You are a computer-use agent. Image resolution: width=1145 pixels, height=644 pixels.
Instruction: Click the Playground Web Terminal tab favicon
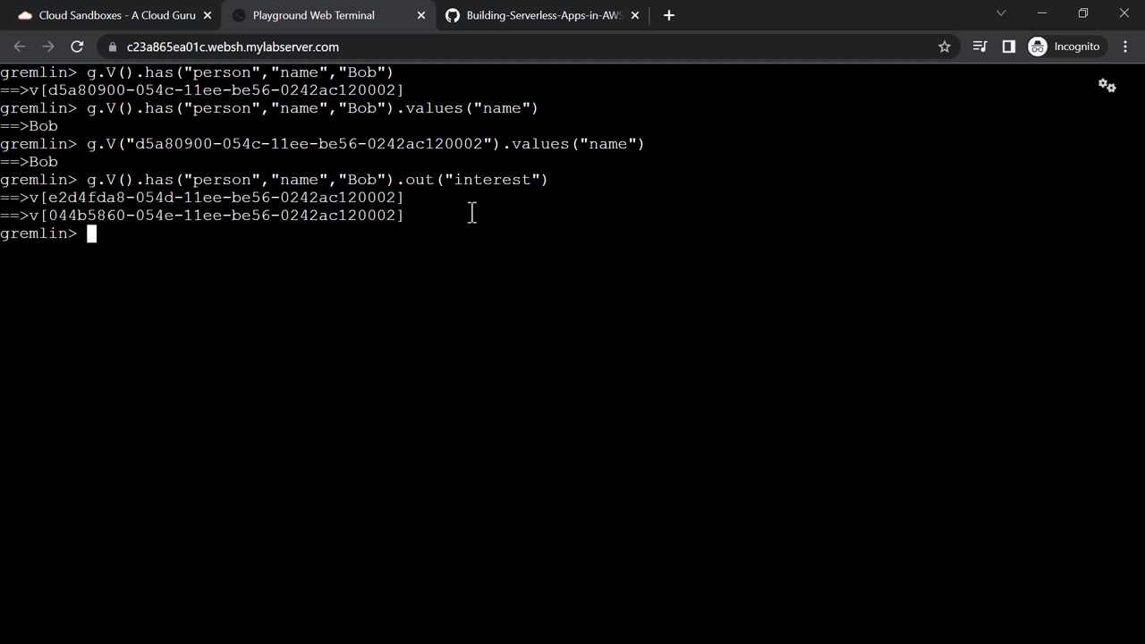pyautogui.click(x=238, y=15)
